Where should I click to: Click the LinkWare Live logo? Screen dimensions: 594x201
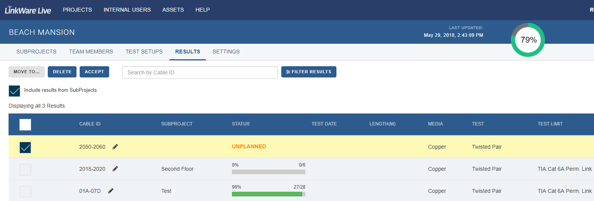pos(28,10)
